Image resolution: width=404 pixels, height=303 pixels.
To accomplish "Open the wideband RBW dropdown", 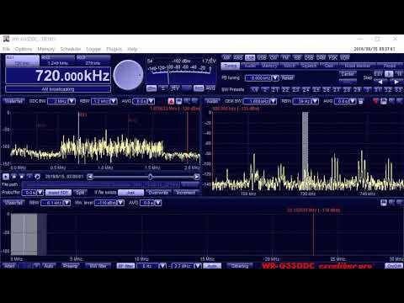I will 66,203.
